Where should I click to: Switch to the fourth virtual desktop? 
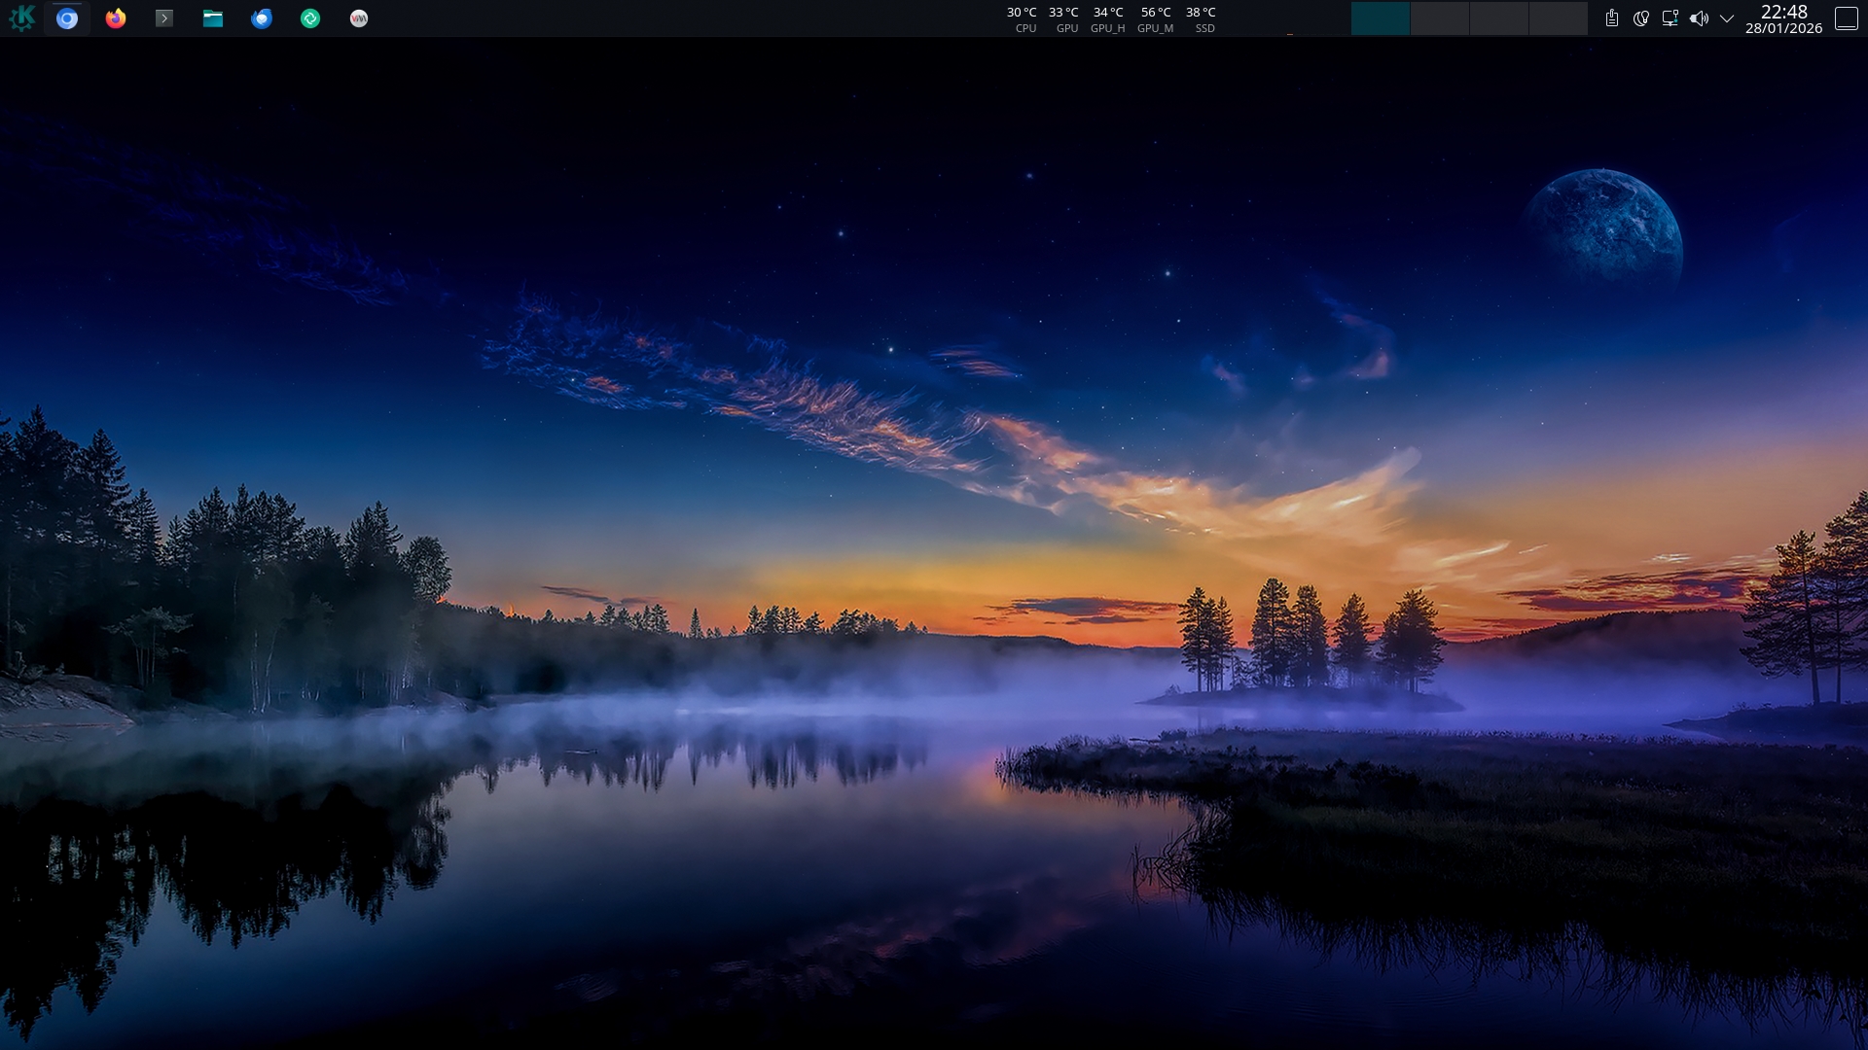pos(1559,18)
